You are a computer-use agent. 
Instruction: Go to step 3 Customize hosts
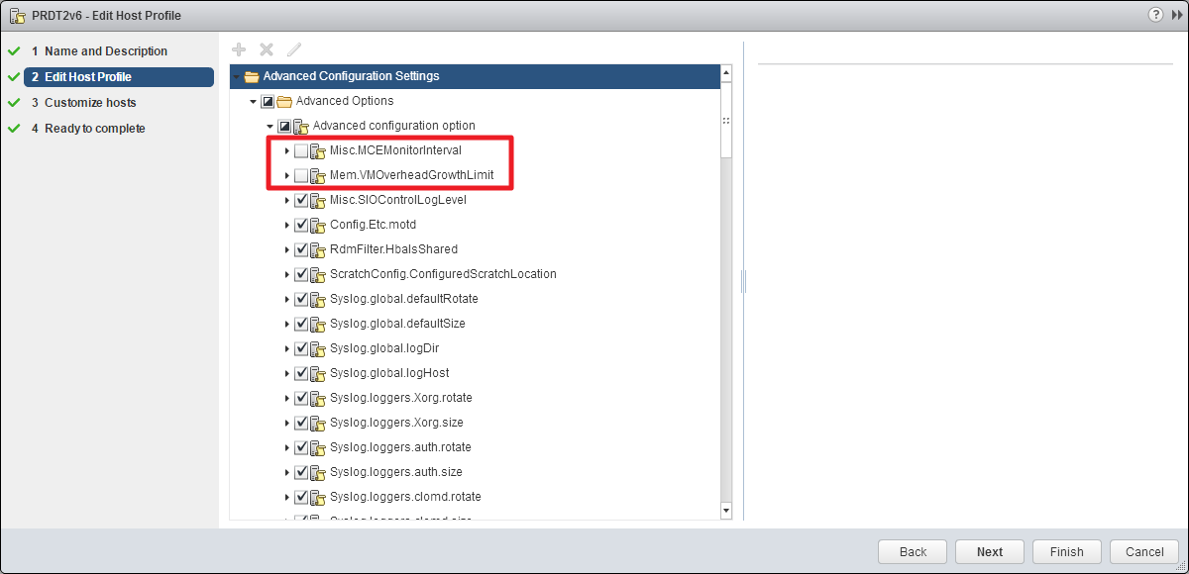pyautogui.click(x=90, y=103)
